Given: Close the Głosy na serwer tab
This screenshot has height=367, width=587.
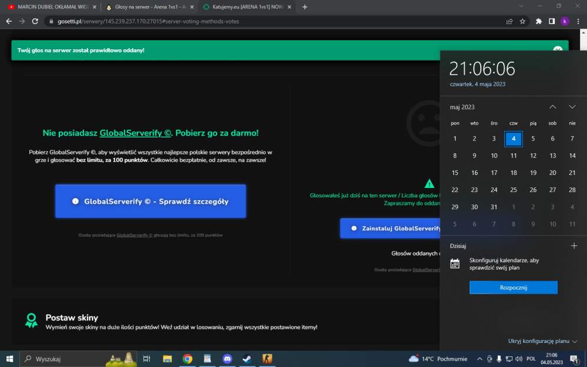Looking at the screenshot, I should coord(192,6).
